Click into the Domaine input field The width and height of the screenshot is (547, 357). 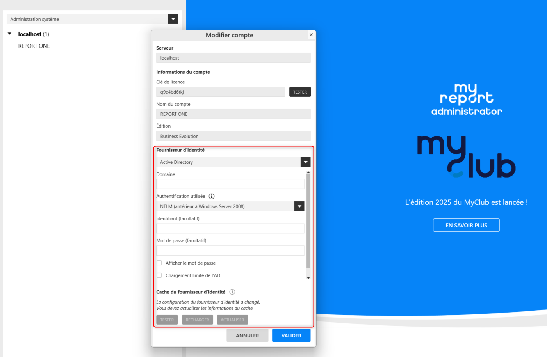point(230,184)
